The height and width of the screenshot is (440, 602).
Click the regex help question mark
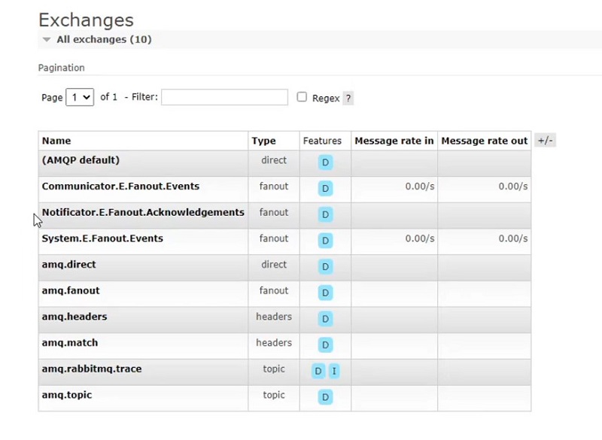click(x=348, y=99)
